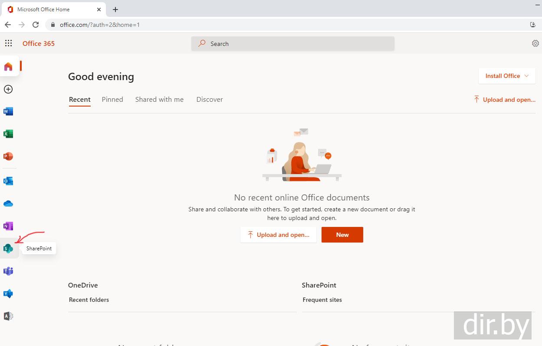The height and width of the screenshot is (346, 542).
Task: Click the Office 365 title link
Action: (39, 43)
